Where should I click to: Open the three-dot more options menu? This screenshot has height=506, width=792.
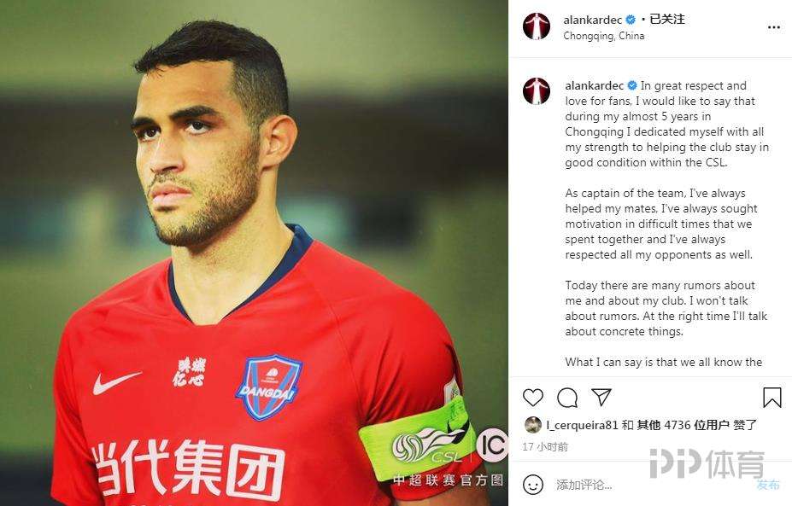click(x=774, y=27)
